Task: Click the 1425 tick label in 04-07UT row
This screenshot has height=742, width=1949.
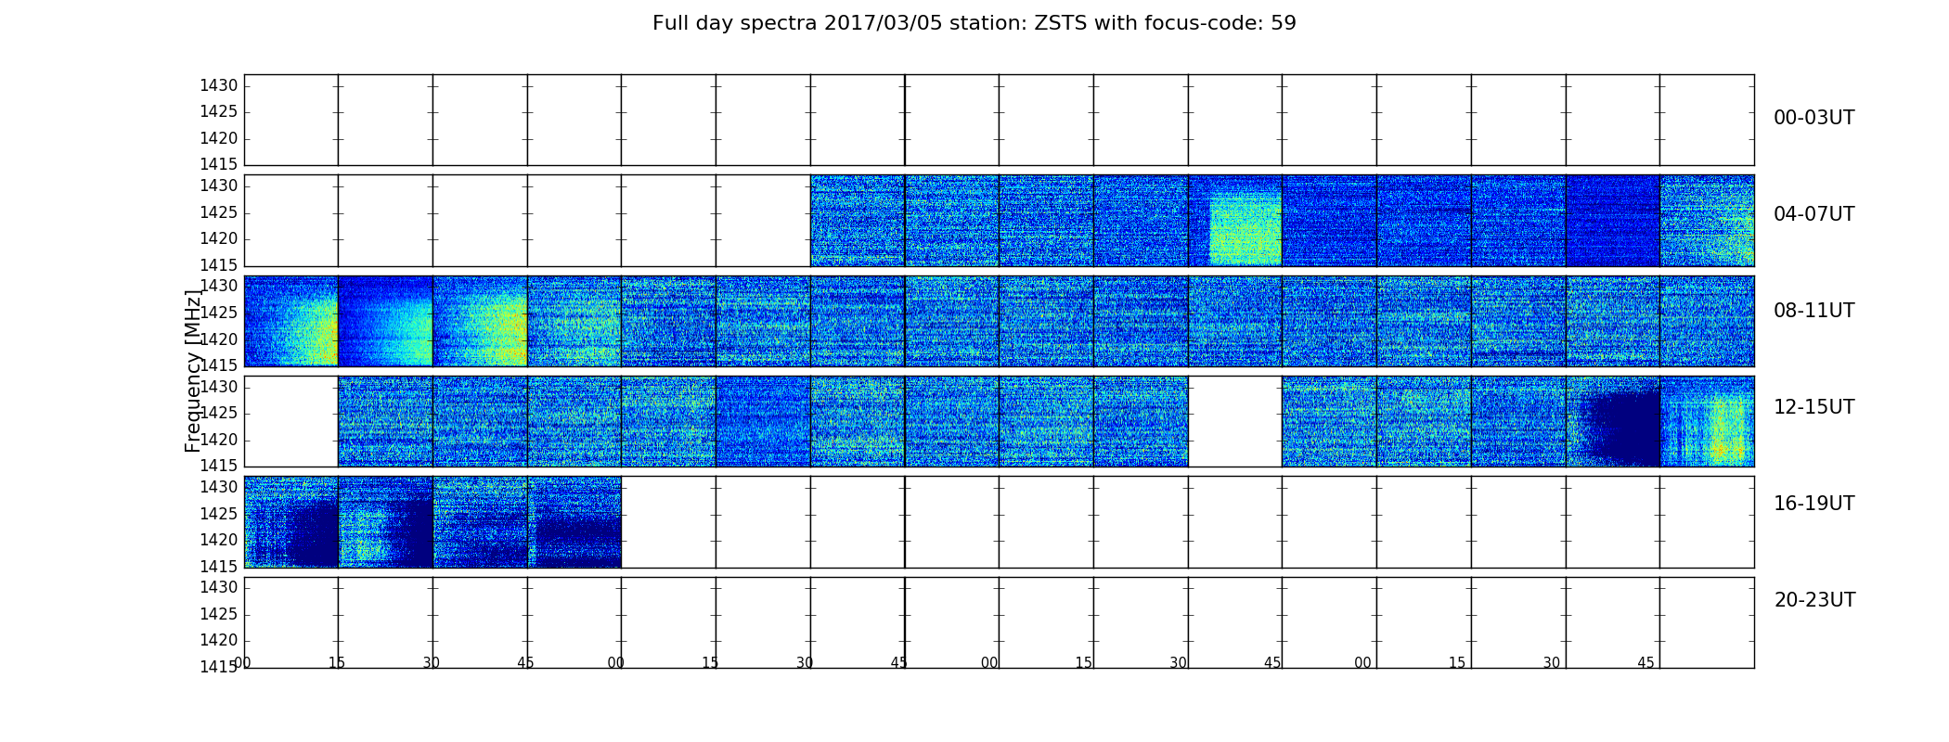Action: click(x=219, y=212)
